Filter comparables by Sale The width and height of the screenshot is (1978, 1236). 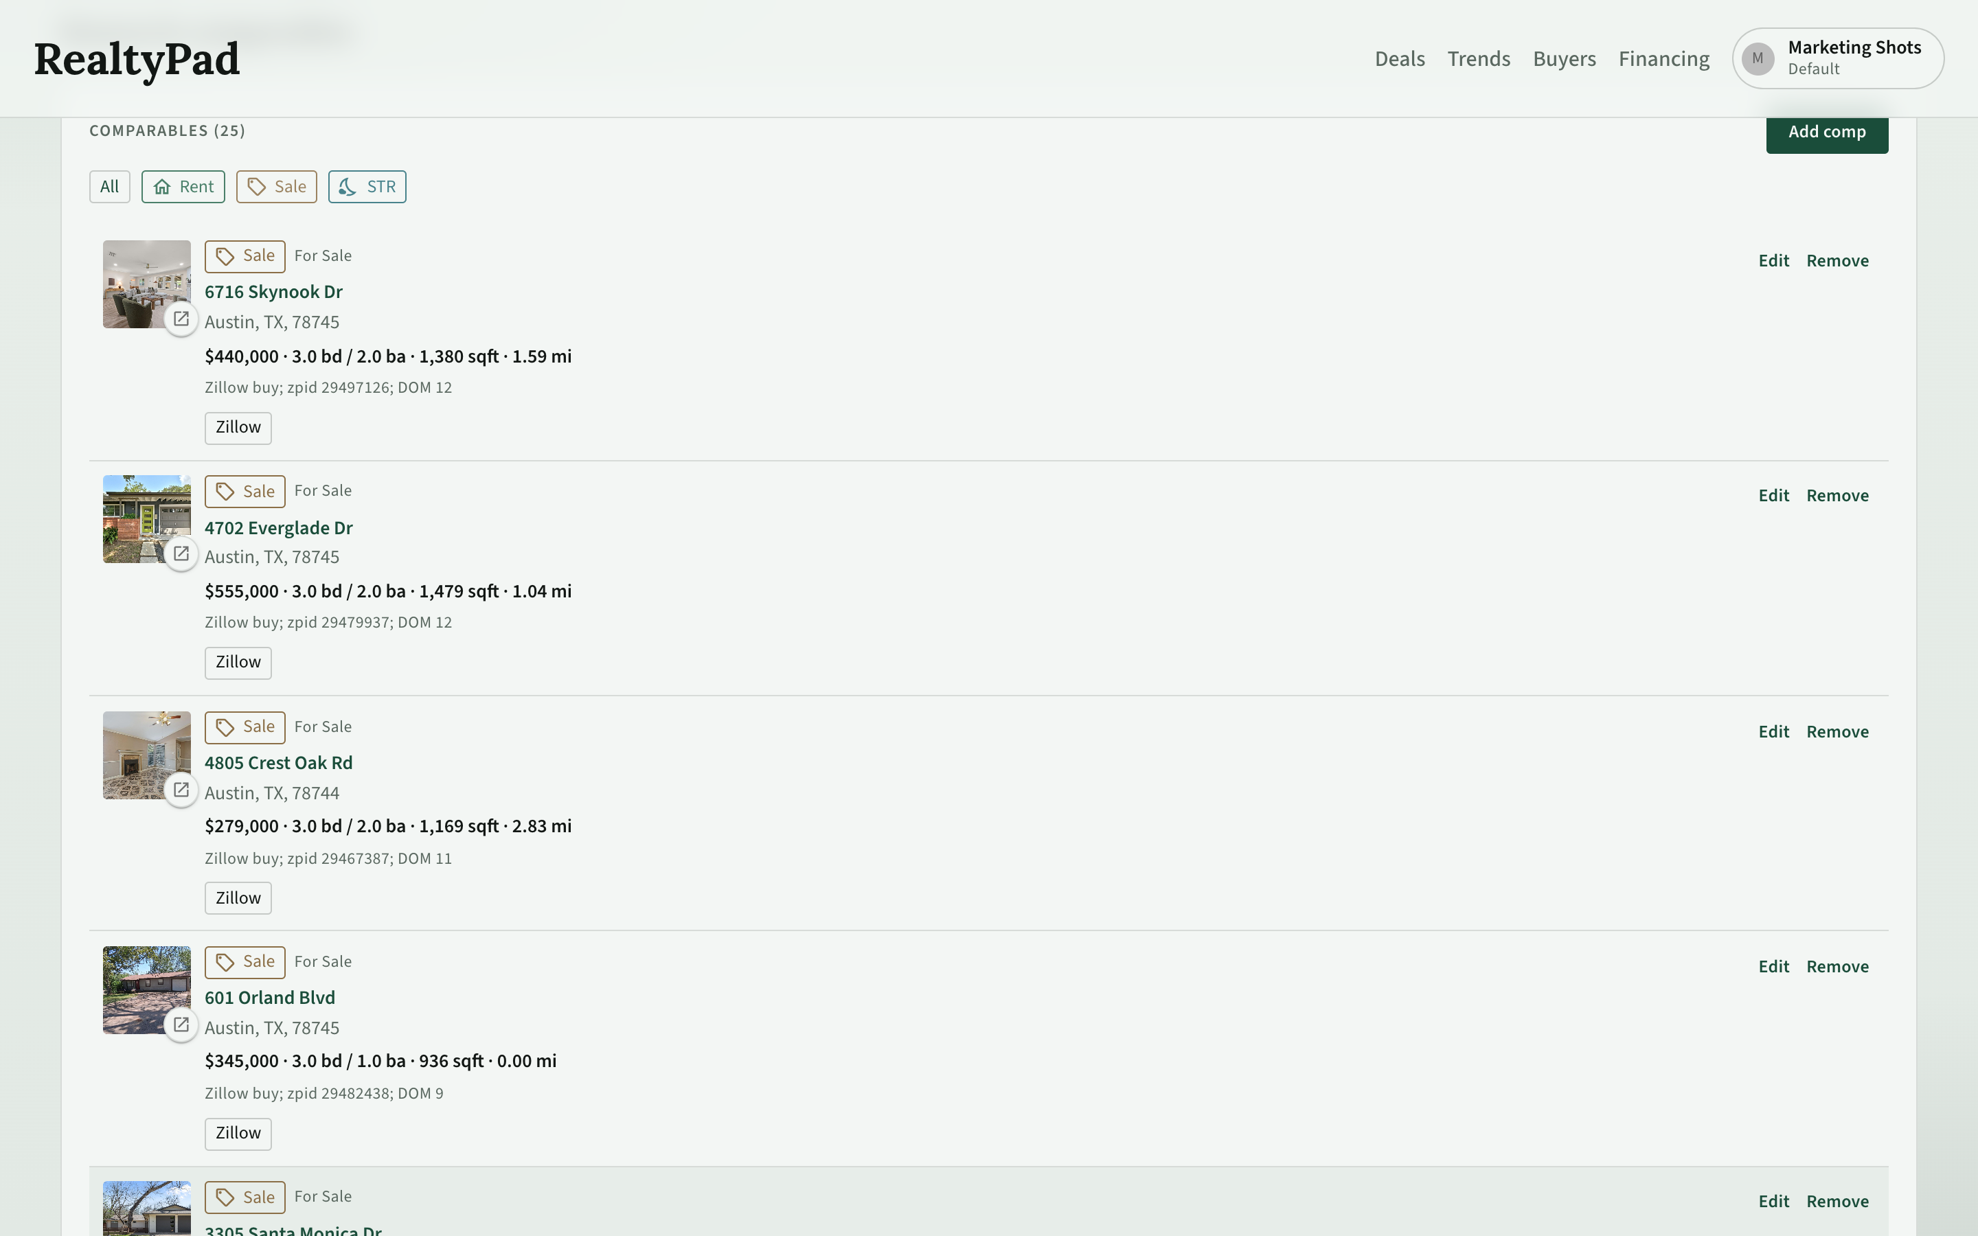(x=276, y=186)
